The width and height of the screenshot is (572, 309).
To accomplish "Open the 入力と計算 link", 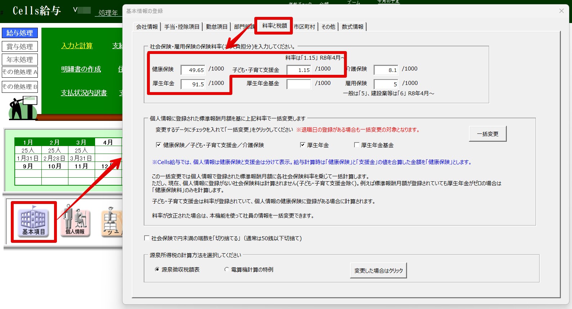I will coord(77,46).
